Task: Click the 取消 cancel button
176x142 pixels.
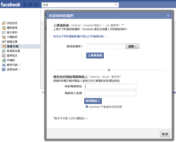Action: (165, 134)
